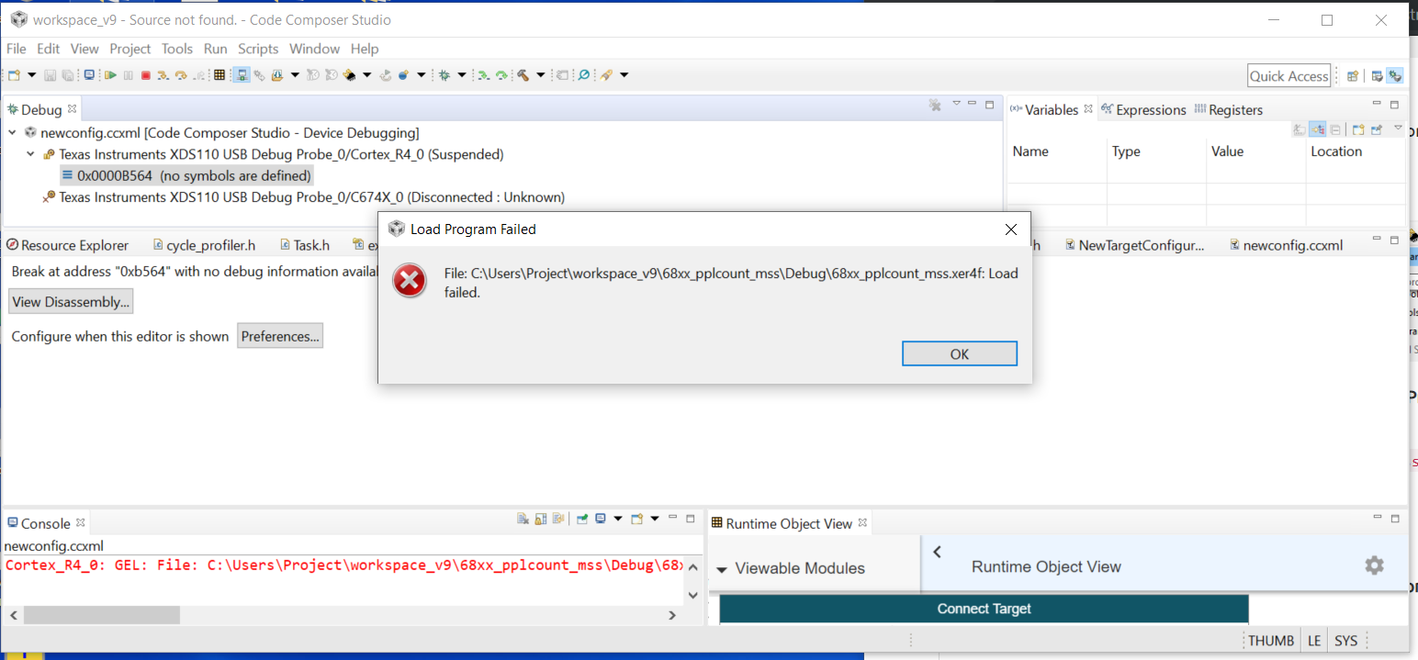Click the Preferences button
This screenshot has width=1418, height=660.
280,336
